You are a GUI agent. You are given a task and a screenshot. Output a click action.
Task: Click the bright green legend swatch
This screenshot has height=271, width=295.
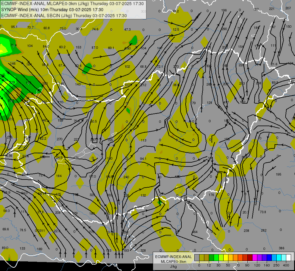[216, 257]
